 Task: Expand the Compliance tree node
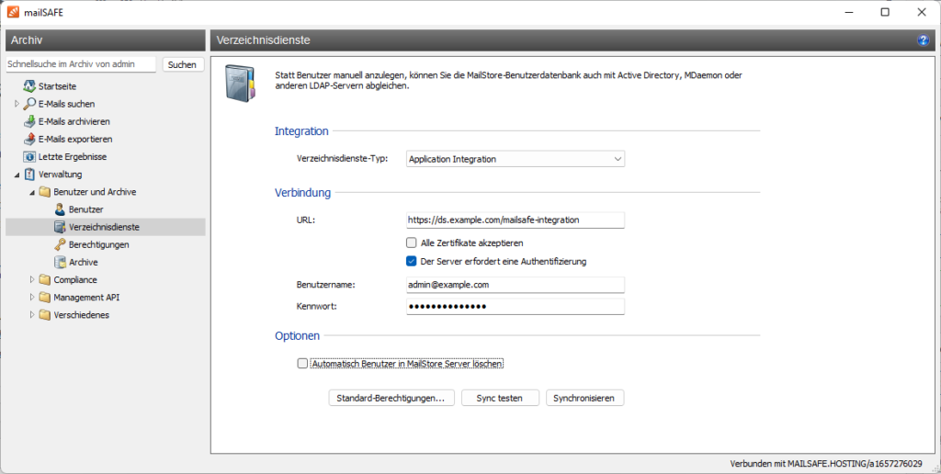point(32,279)
